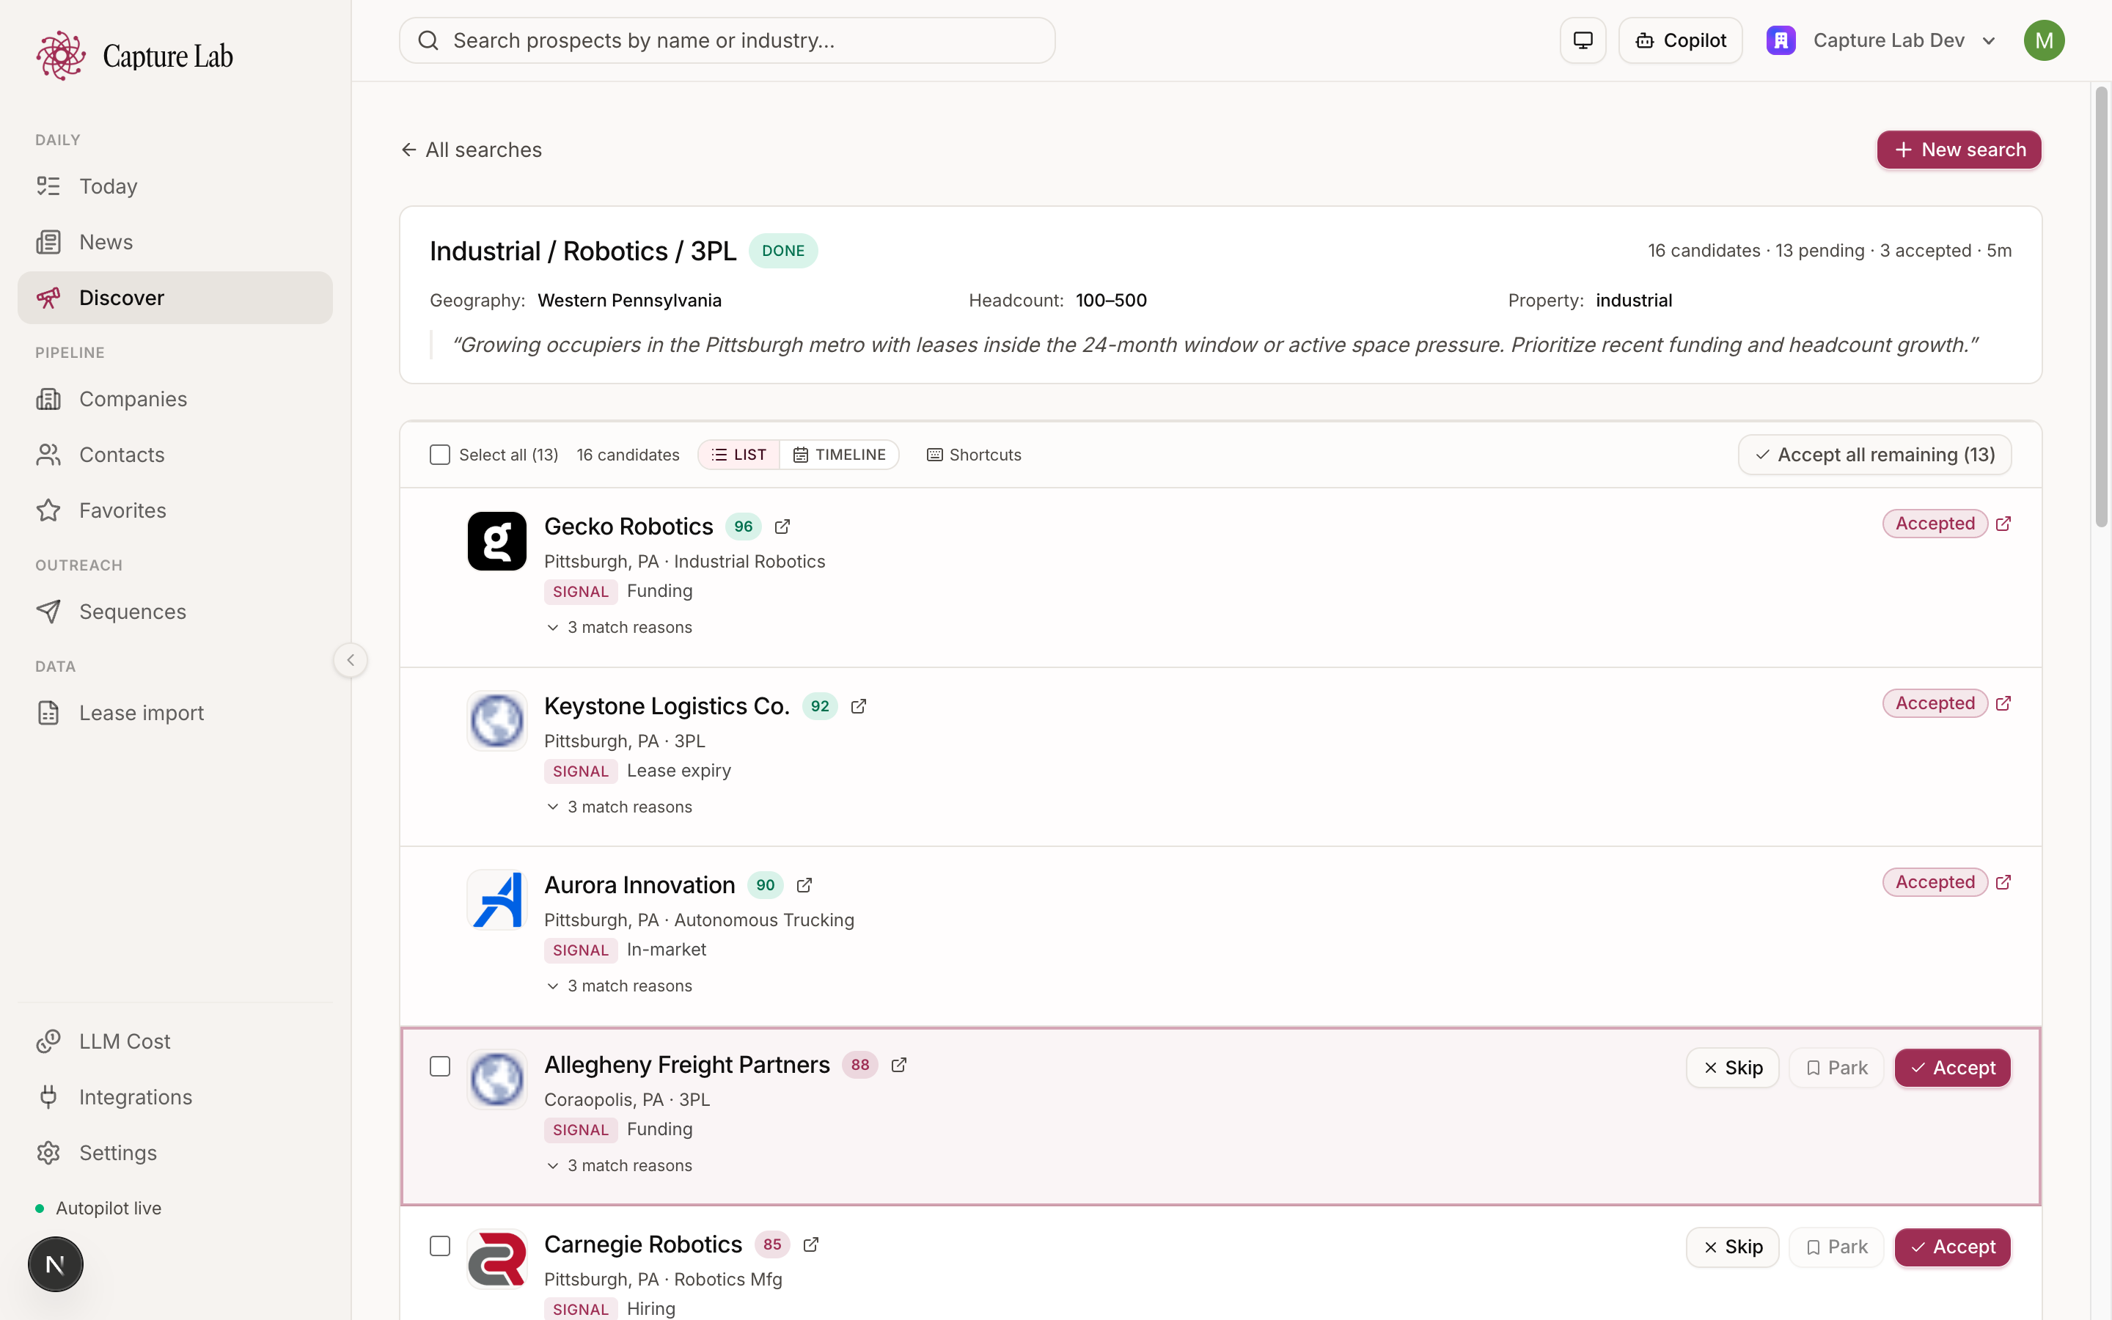Expand Gecko Robotics 3 match reasons
Image resolution: width=2112 pixels, height=1320 pixels.
pos(620,628)
